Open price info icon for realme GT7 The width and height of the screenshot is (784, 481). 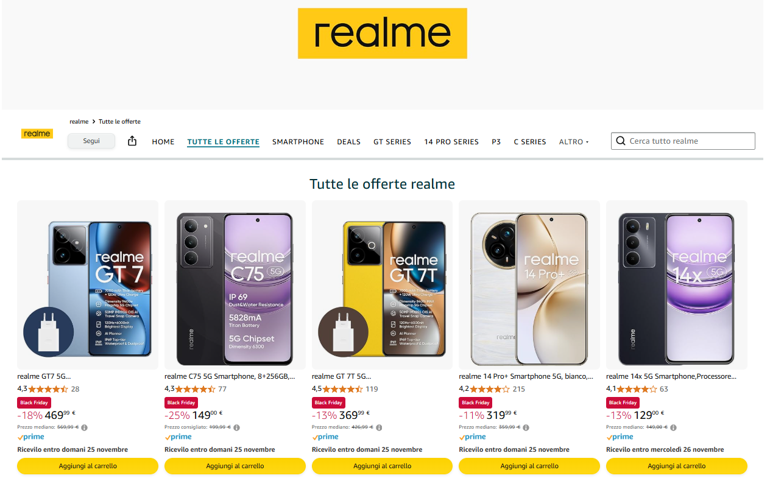pyautogui.click(x=85, y=427)
